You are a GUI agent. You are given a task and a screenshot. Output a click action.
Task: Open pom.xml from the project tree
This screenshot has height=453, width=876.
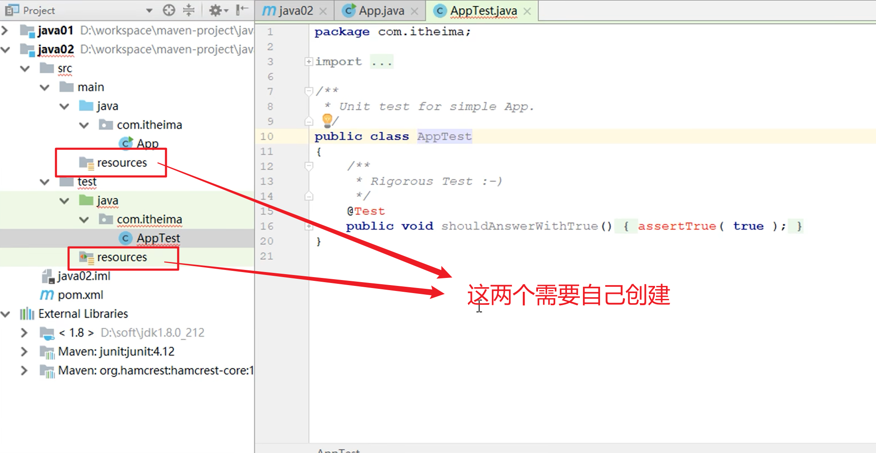(x=82, y=295)
